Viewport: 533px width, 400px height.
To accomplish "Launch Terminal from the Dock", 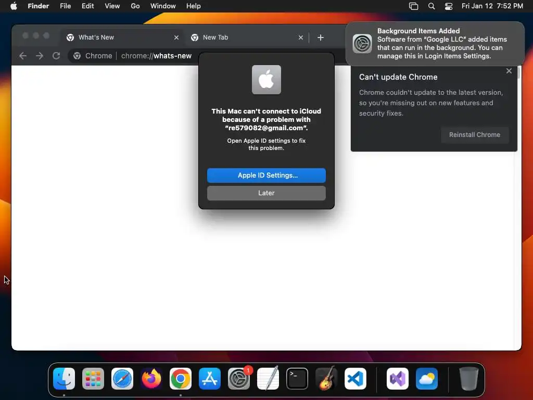I will click(x=297, y=379).
